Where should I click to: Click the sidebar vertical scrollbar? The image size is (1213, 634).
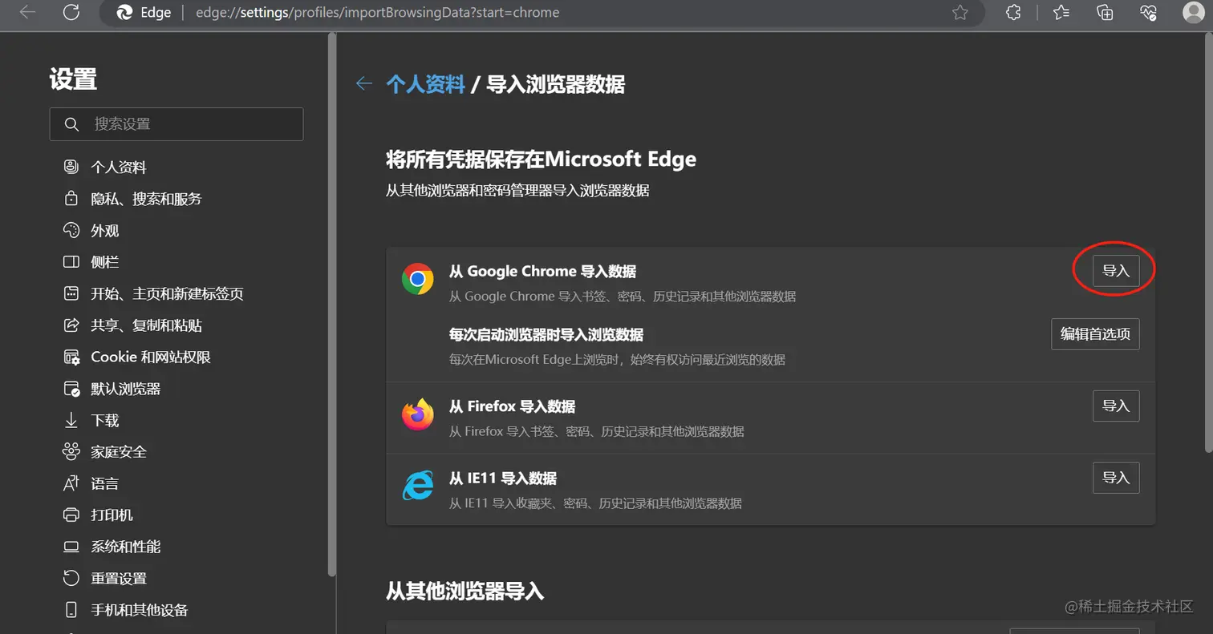click(x=331, y=305)
